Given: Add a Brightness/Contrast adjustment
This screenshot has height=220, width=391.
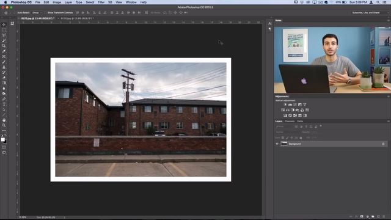Looking at the screenshot, I should [x=285, y=105].
